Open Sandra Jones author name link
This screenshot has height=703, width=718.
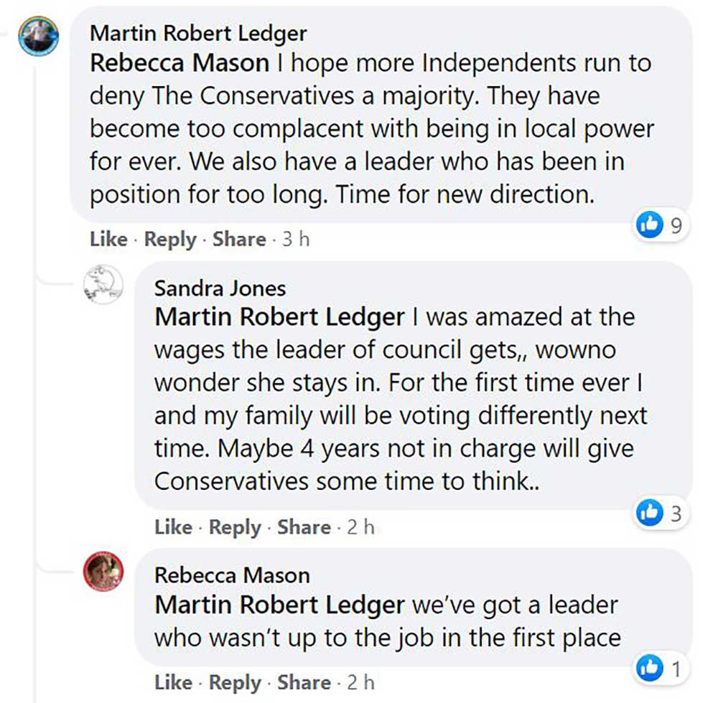coord(220,288)
